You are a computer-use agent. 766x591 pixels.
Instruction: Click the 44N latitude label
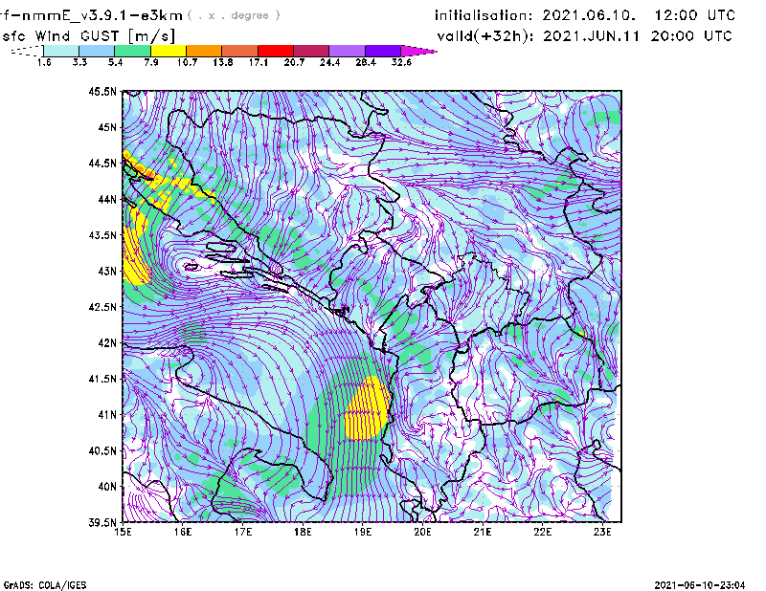point(107,199)
